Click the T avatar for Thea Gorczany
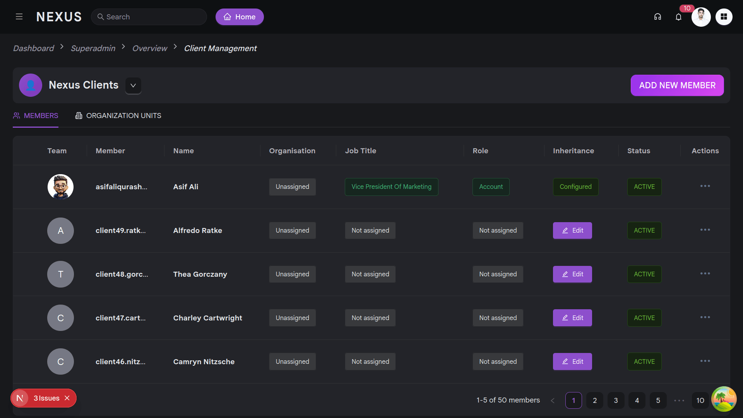This screenshot has height=418, width=743. click(60, 274)
